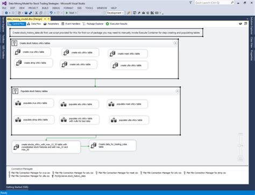Click the Undo arrow icon
Screen dimensions: 255x195
click(x=51, y=13)
